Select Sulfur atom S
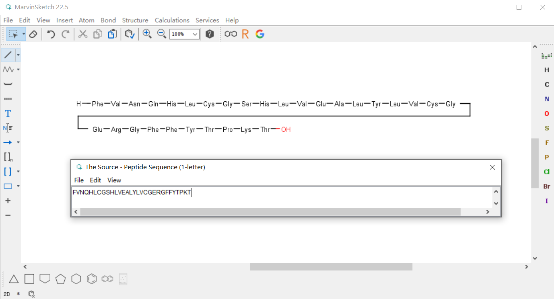Screen dimensions: 554x299 (x=547, y=128)
